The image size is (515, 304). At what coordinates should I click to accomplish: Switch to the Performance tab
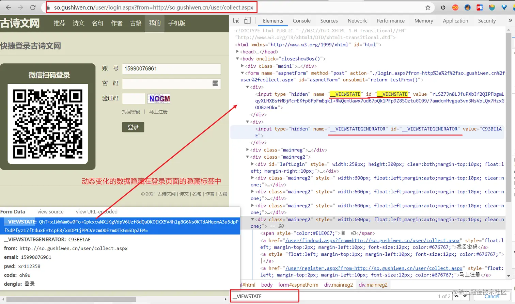391,21
